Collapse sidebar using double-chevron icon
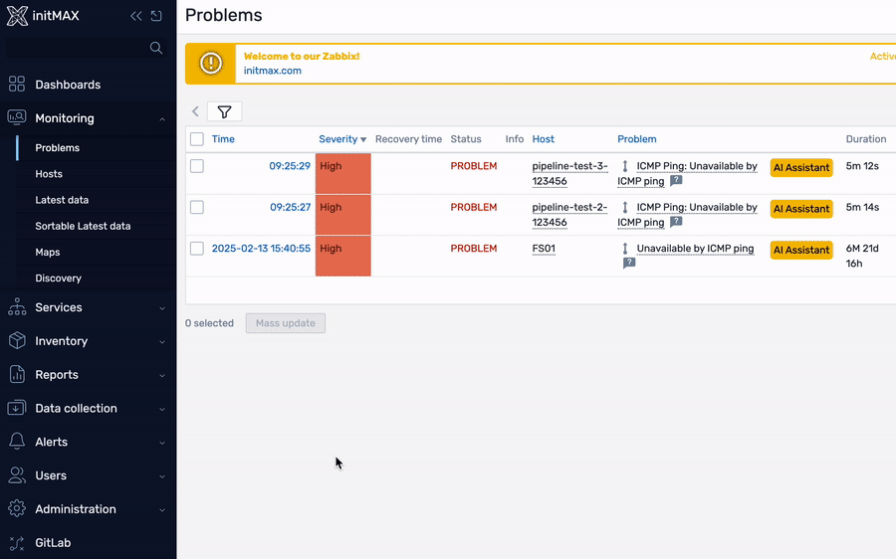The image size is (896, 559). (x=136, y=17)
